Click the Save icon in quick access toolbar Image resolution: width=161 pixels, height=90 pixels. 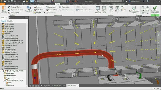(x=12, y=1)
